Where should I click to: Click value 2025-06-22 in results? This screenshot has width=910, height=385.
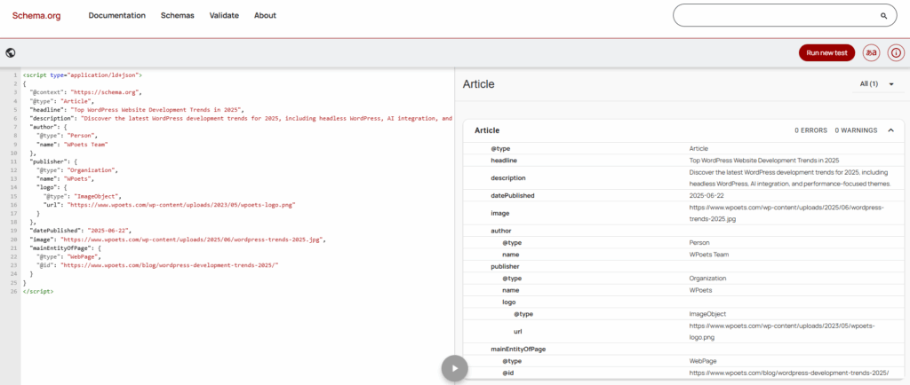pos(706,196)
